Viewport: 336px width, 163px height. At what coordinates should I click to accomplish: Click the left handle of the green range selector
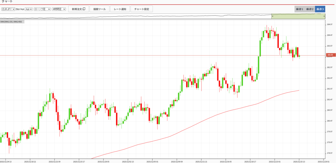tap(272, 16)
